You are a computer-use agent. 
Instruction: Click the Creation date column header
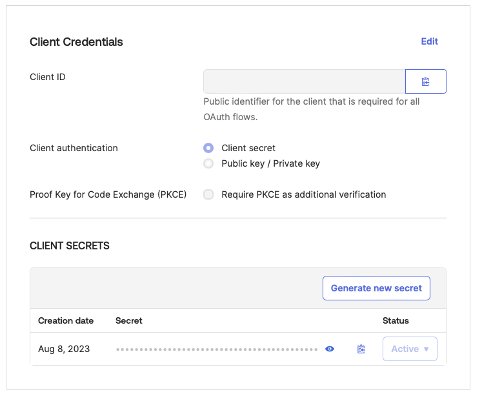[66, 320]
